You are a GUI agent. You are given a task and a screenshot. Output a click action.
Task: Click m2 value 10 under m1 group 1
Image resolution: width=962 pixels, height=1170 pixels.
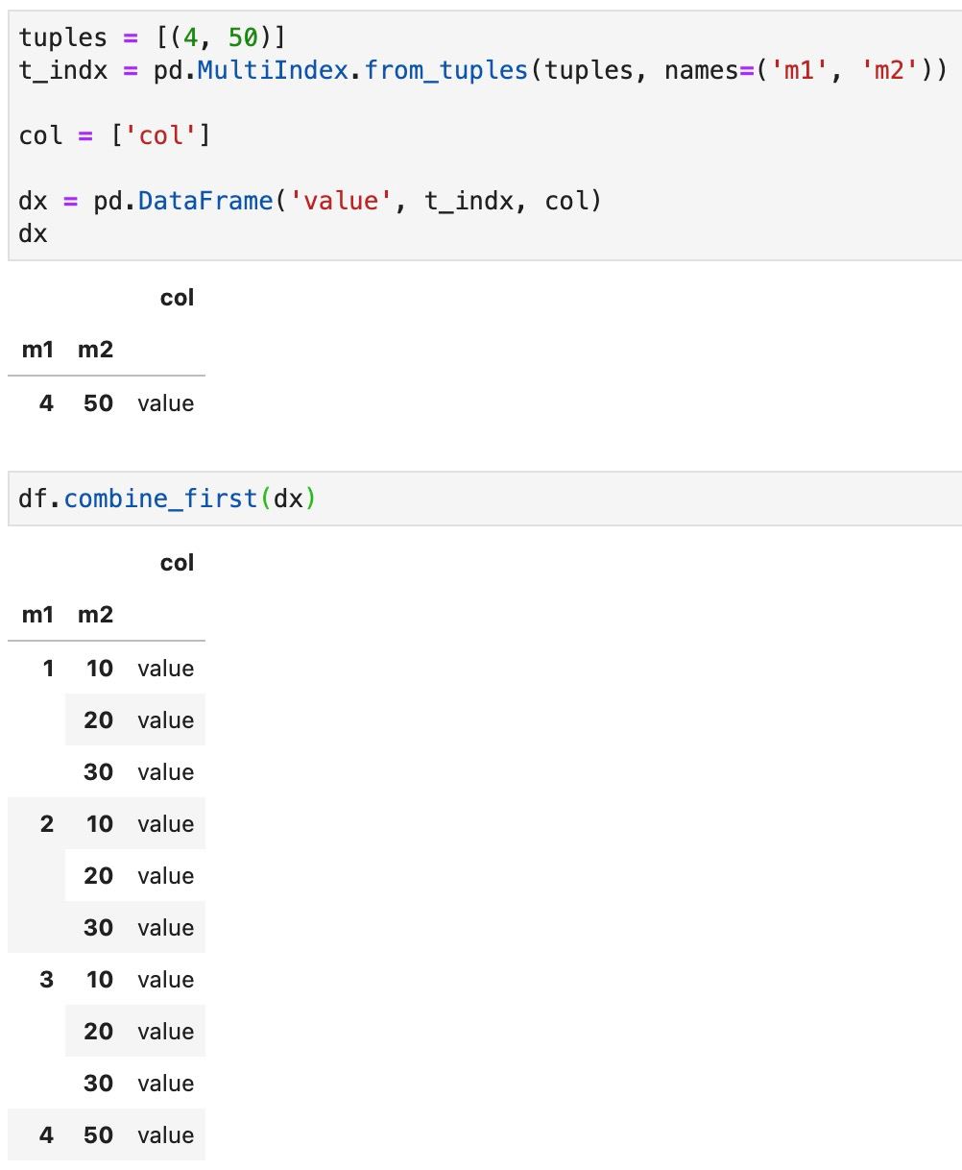click(x=99, y=669)
